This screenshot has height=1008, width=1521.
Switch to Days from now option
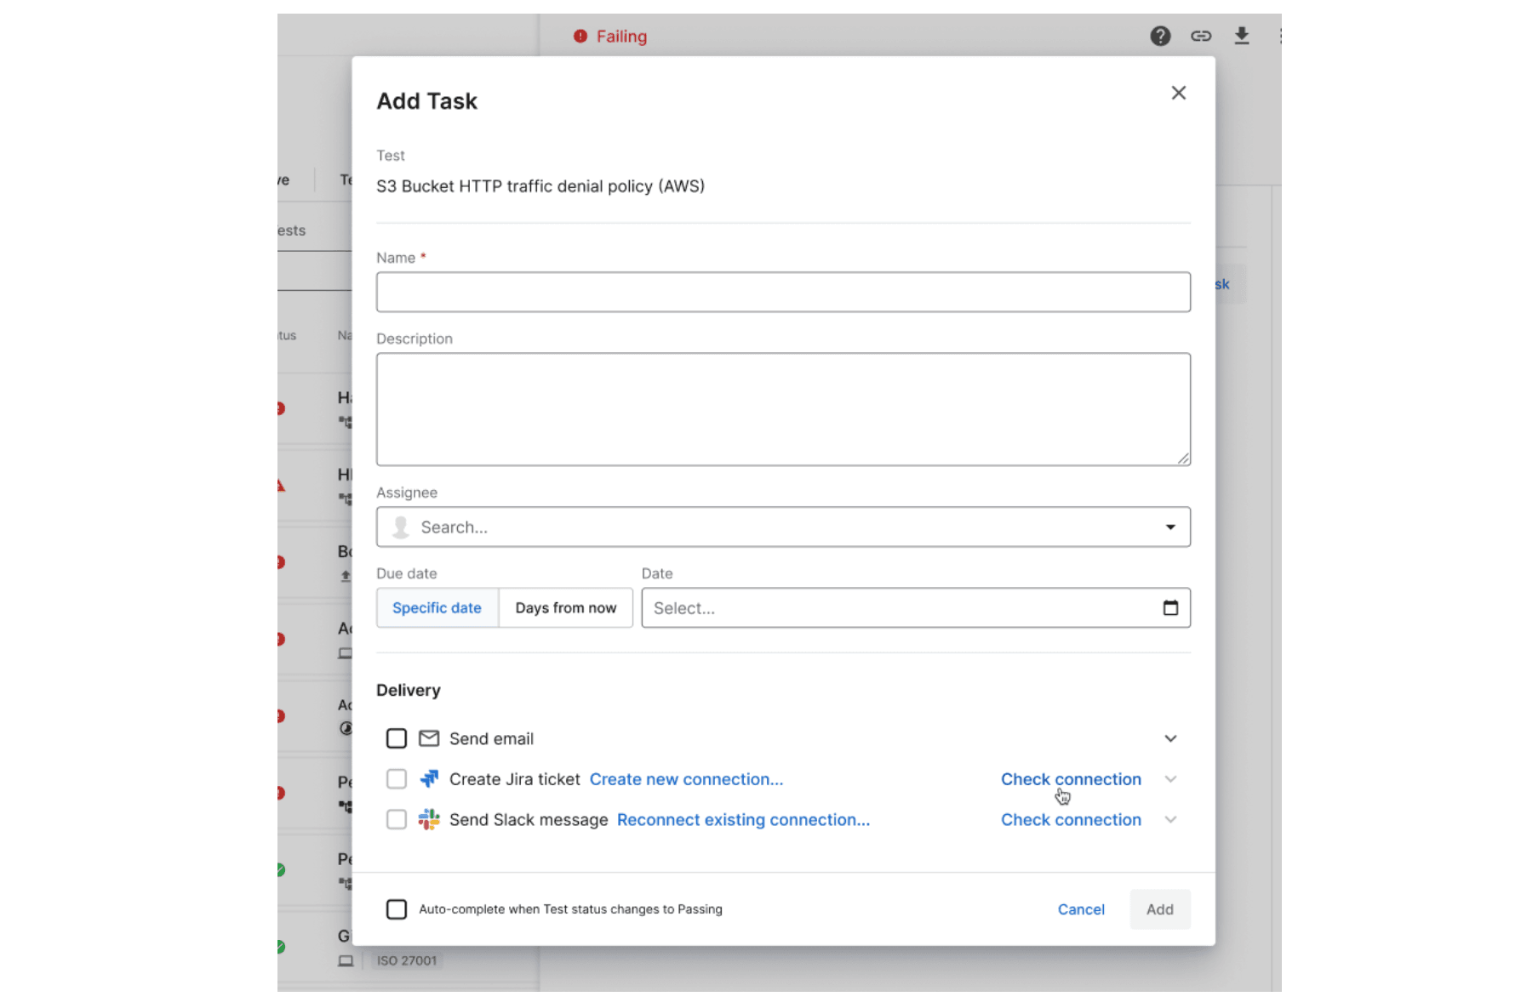click(565, 608)
